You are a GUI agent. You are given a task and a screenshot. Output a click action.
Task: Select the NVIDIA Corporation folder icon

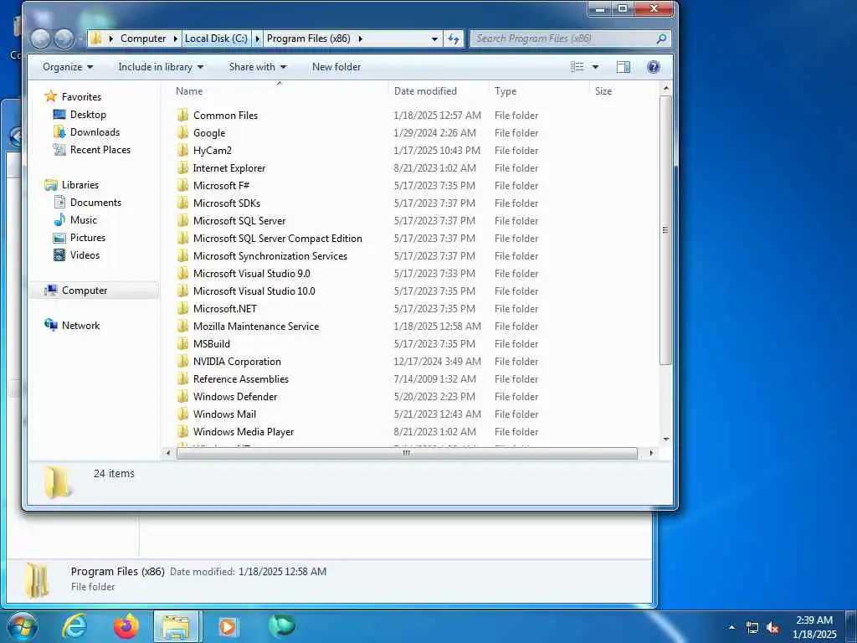[183, 362]
